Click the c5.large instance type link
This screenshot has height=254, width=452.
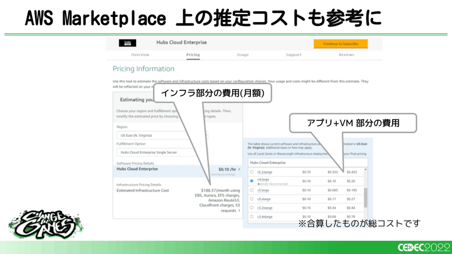coord(263,190)
